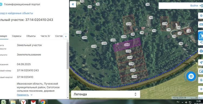
Task: Click the taskbar clock showing 11:06
Action: click(199, 101)
